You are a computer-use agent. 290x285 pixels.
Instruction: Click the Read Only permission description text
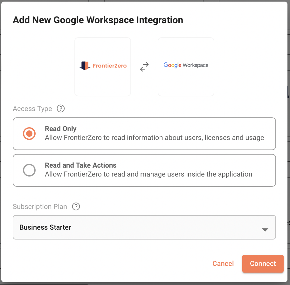click(154, 138)
